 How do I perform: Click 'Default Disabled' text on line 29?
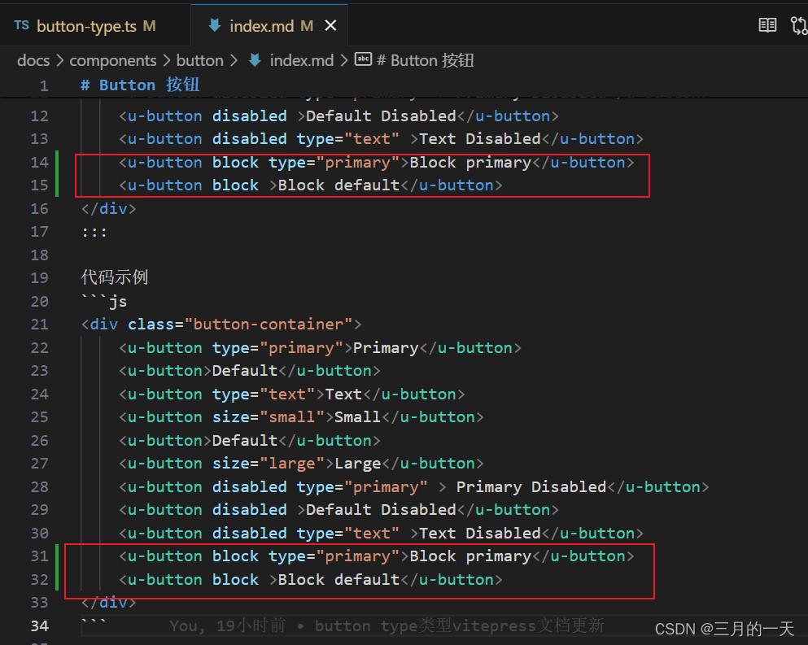click(381, 510)
